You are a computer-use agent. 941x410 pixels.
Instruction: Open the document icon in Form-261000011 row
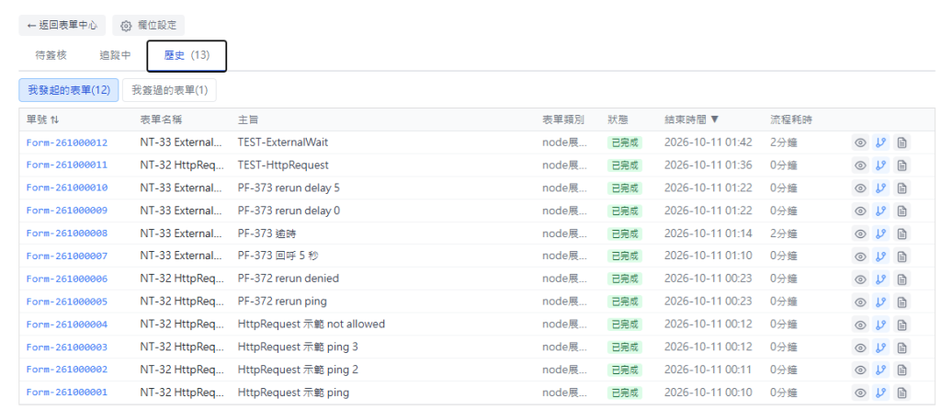pyautogui.click(x=901, y=165)
